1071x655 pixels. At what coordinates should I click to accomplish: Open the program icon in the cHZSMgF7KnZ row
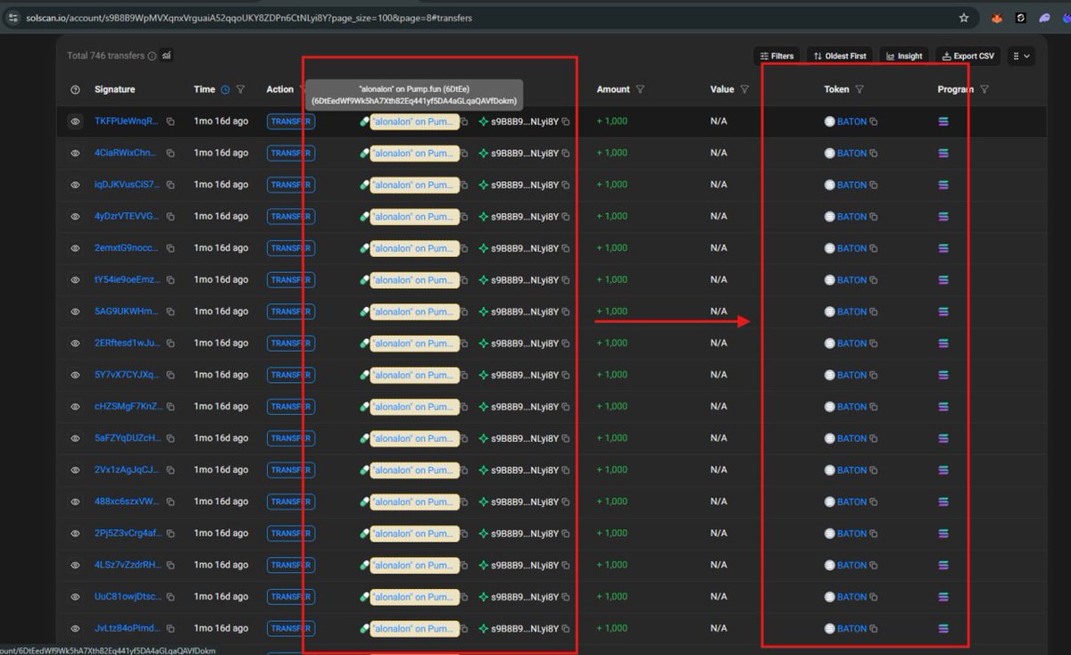tap(943, 407)
